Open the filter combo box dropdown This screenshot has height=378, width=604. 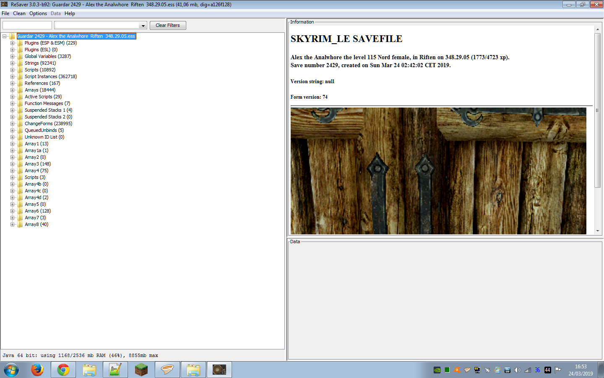(x=143, y=26)
